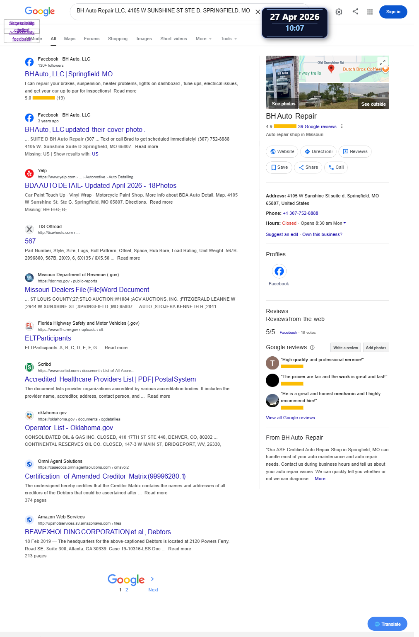
Task: Expand the More search filters dropdown
Action: tap(203, 39)
